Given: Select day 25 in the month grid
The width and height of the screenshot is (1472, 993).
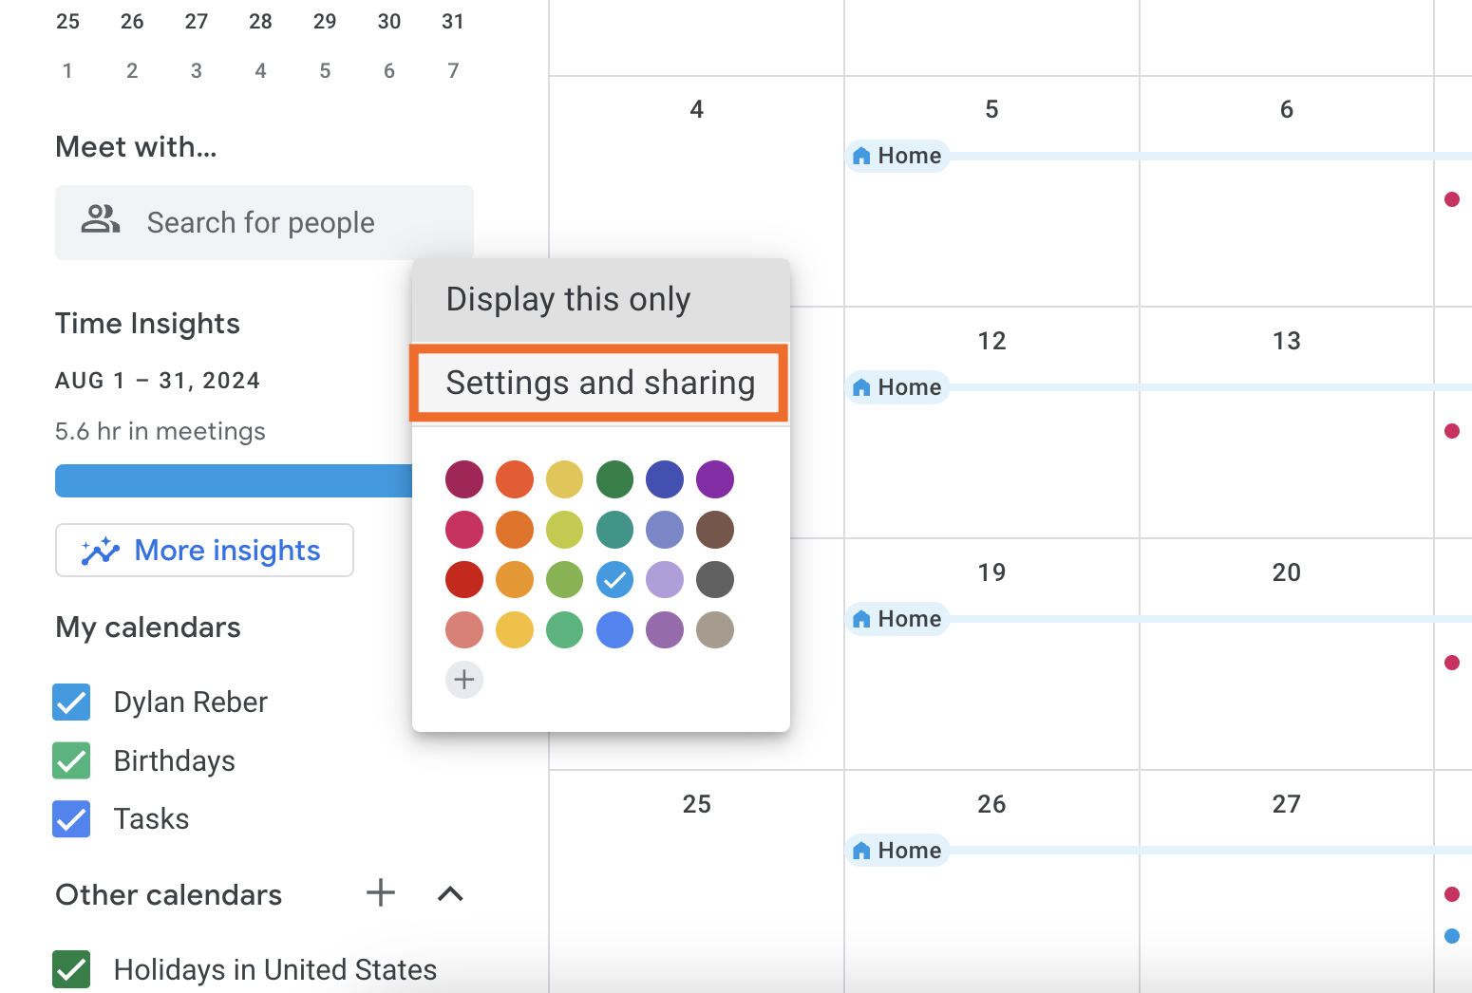Looking at the screenshot, I should point(696,804).
